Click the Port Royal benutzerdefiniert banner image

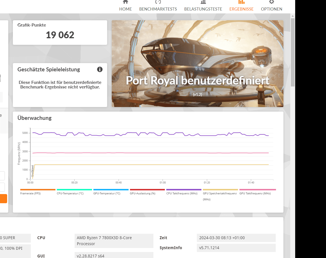pos(197,64)
